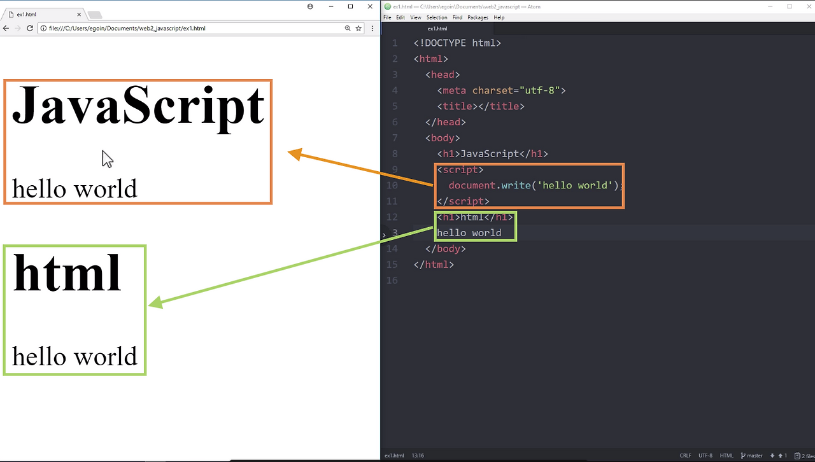Viewport: 815px width, 462px height.
Task: Click line number 1 in Atom gutter
Action: (395, 43)
